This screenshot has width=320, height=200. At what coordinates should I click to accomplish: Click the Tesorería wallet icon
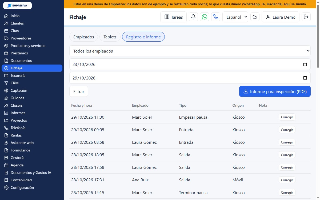pos(6,76)
